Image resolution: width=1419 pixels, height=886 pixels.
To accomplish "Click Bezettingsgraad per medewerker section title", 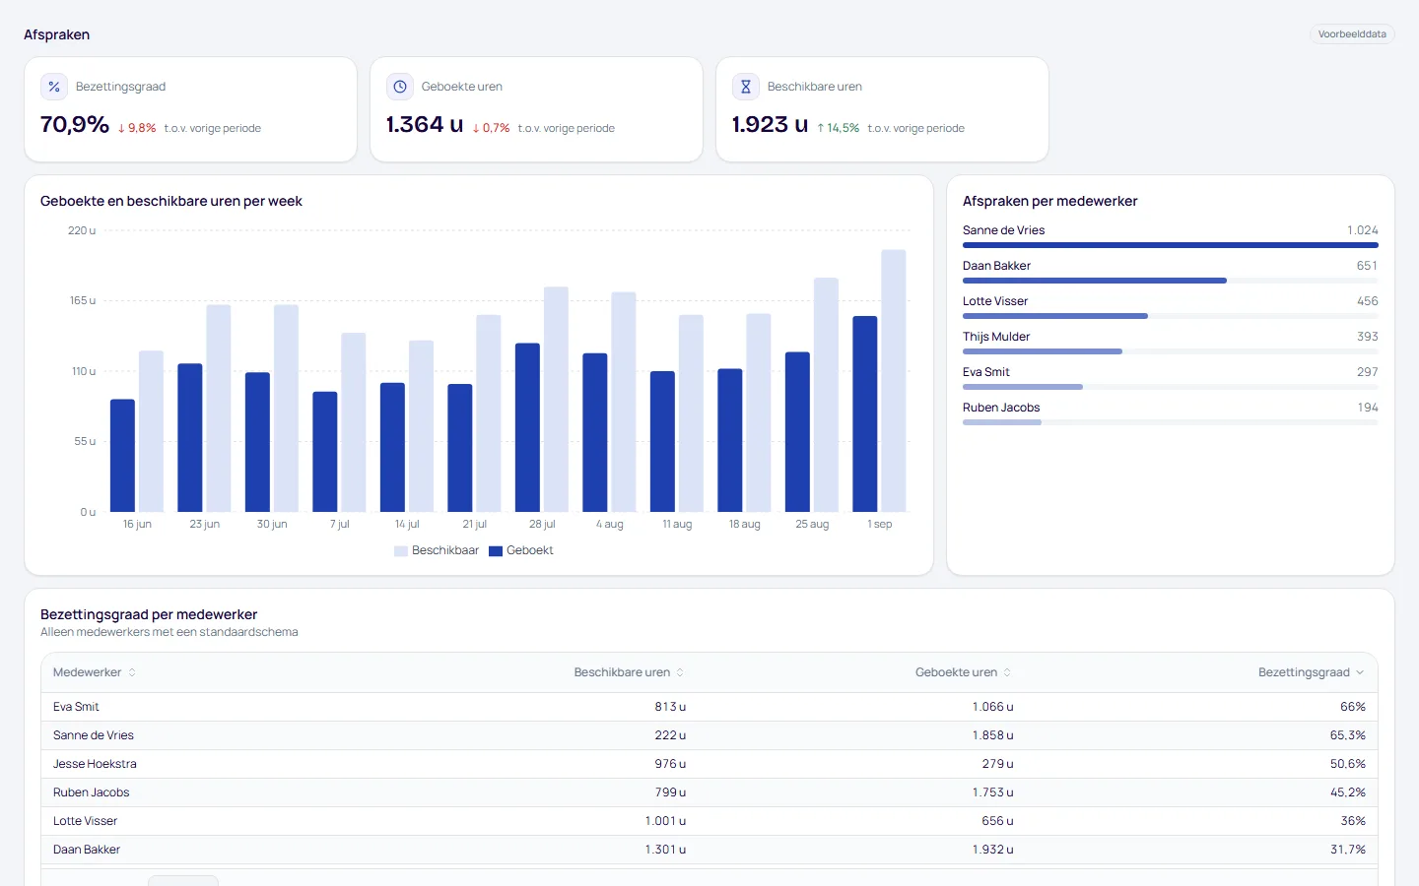I will coord(149,614).
